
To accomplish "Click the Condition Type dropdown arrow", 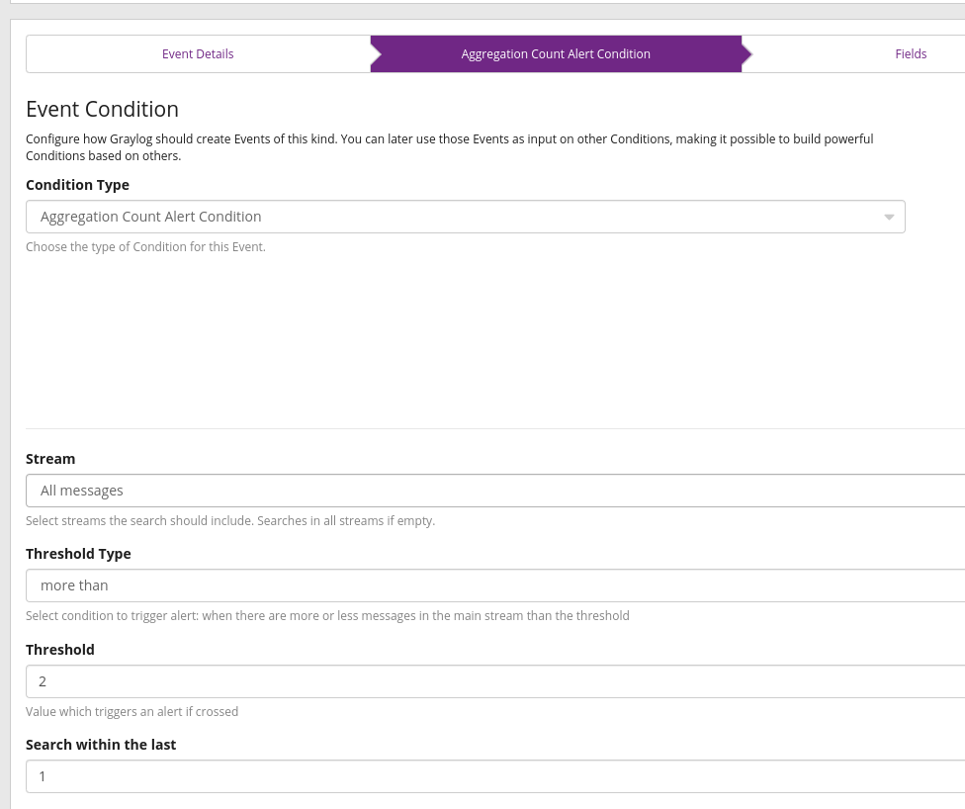I will [888, 218].
